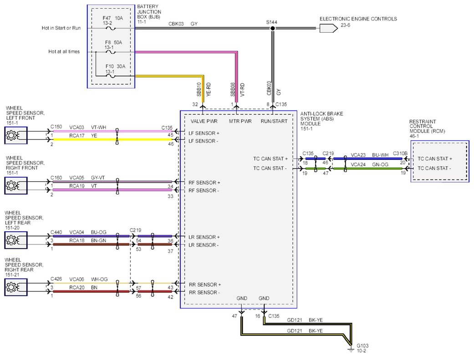Click the C219 connector label near rear sensors
The height and width of the screenshot is (357, 474).
coord(135,230)
